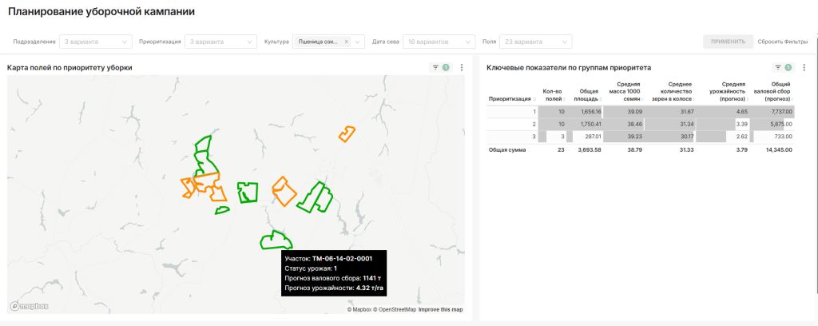This screenshot has width=818, height=326.
Task: Click the Mapbox logo on the map
Action: point(30,306)
